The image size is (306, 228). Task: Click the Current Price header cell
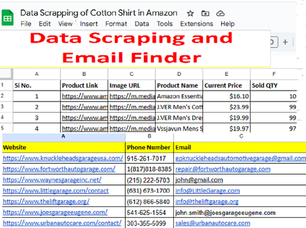click(226, 85)
